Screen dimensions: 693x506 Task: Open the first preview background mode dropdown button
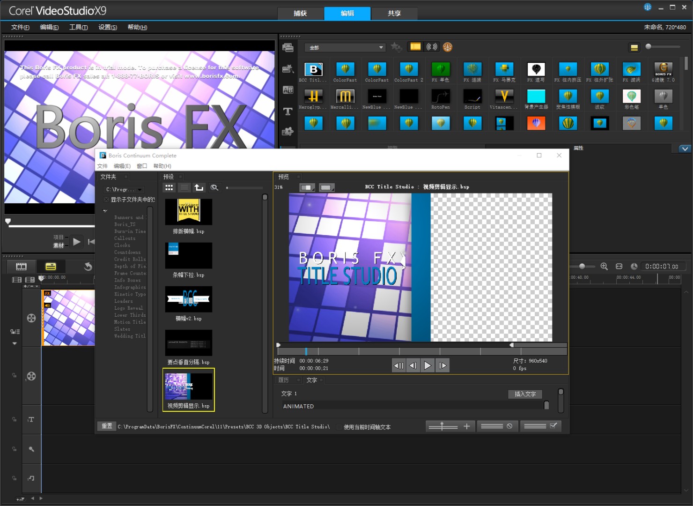[307, 187]
